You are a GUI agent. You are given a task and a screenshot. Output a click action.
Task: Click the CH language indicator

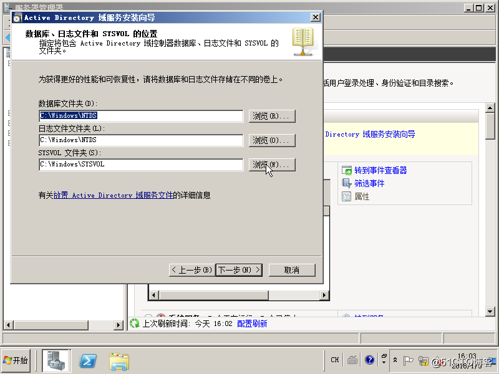[x=335, y=360]
